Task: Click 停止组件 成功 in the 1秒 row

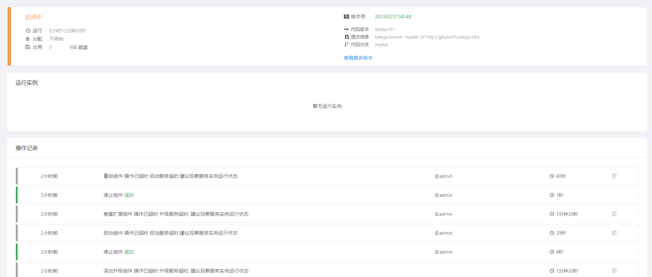Action: click(x=119, y=195)
